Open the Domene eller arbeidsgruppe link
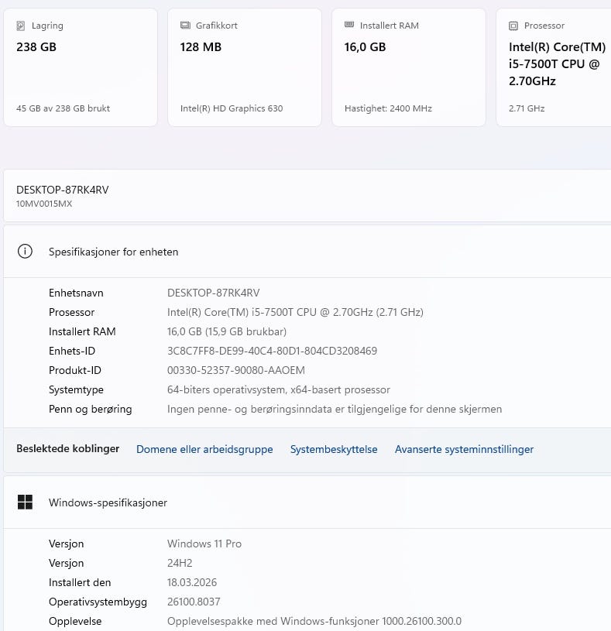The height and width of the screenshot is (631, 611). coord(204,449)
